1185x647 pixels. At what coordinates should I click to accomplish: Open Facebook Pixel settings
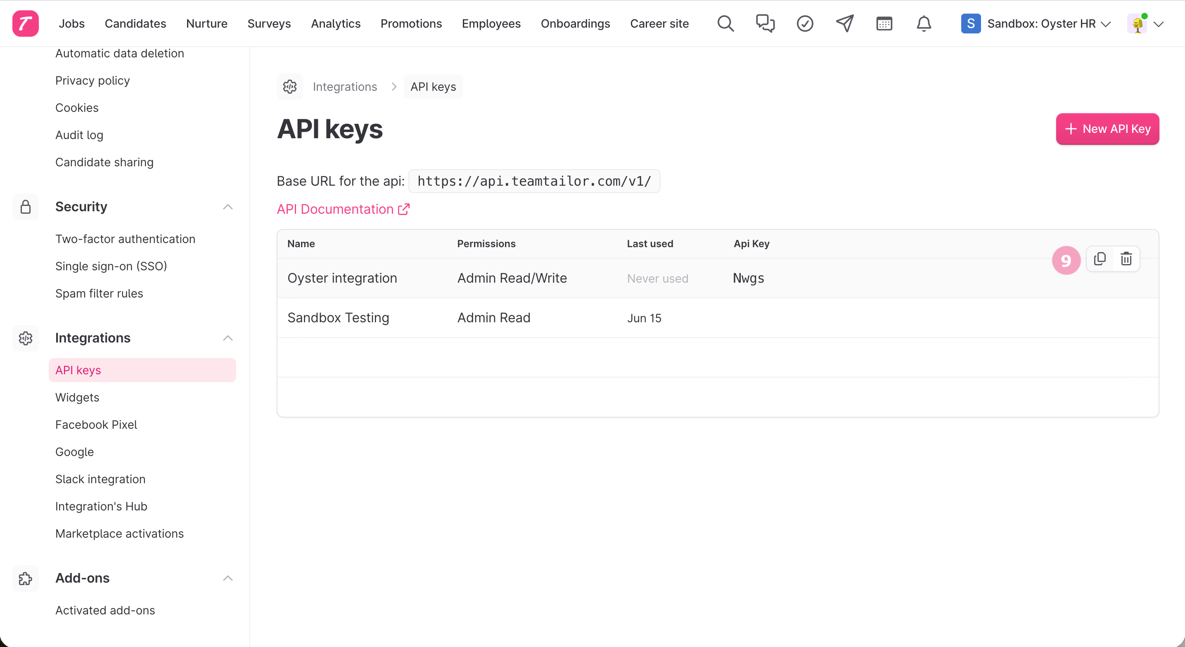(96, 424)
